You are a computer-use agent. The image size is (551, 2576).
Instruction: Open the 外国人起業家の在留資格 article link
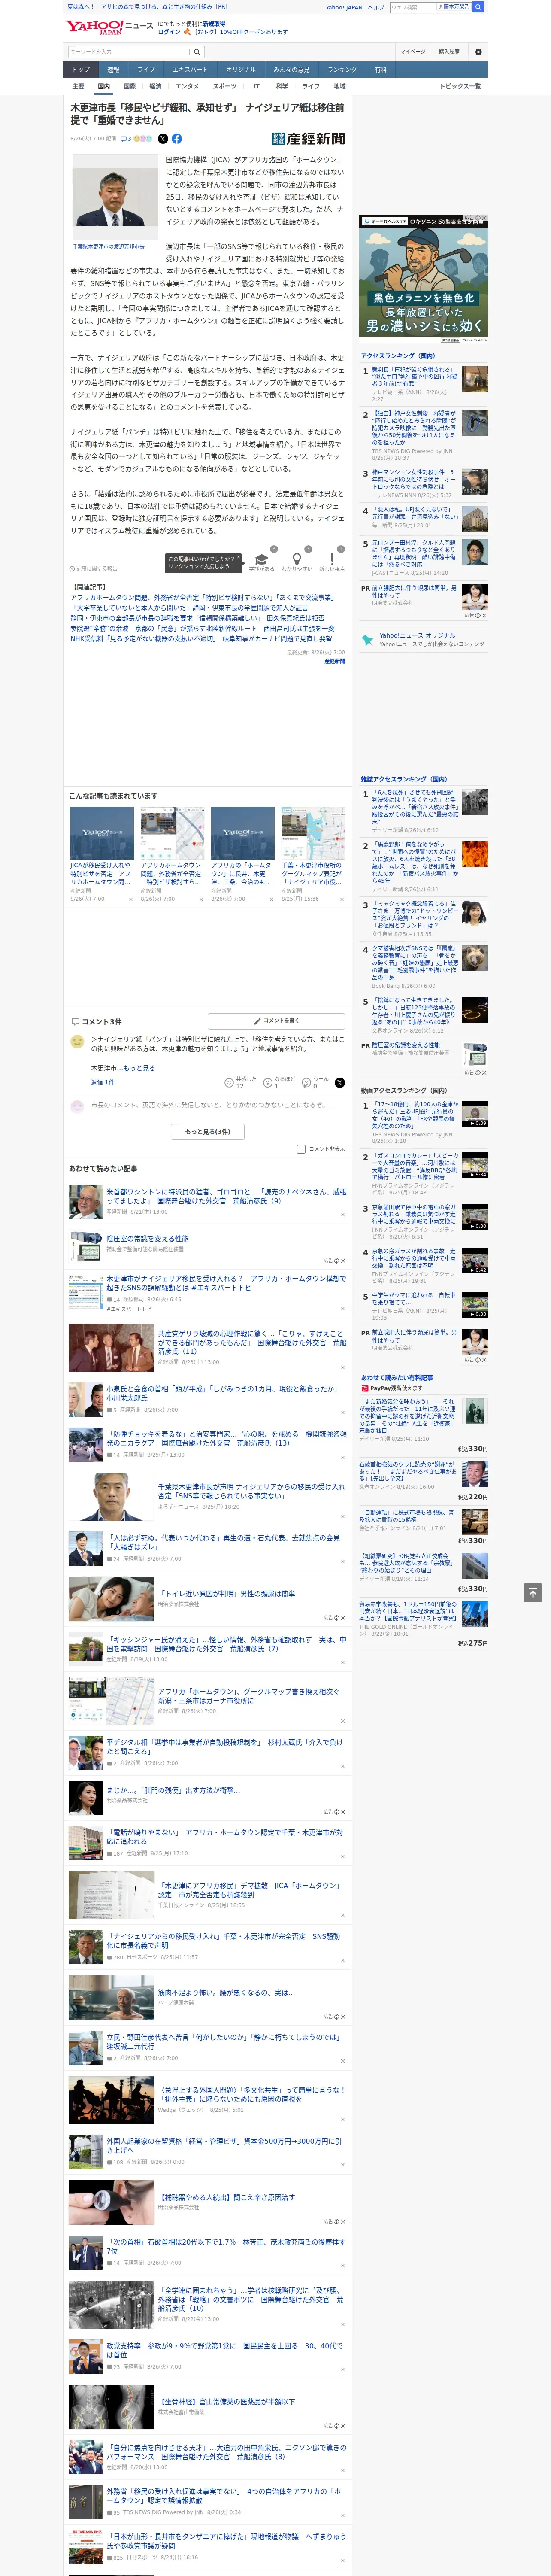coord(224,2146)
